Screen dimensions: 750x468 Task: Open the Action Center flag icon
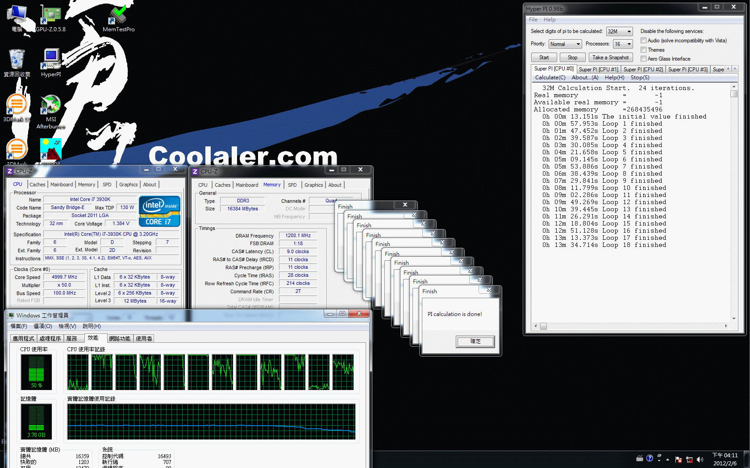[679, 460]
